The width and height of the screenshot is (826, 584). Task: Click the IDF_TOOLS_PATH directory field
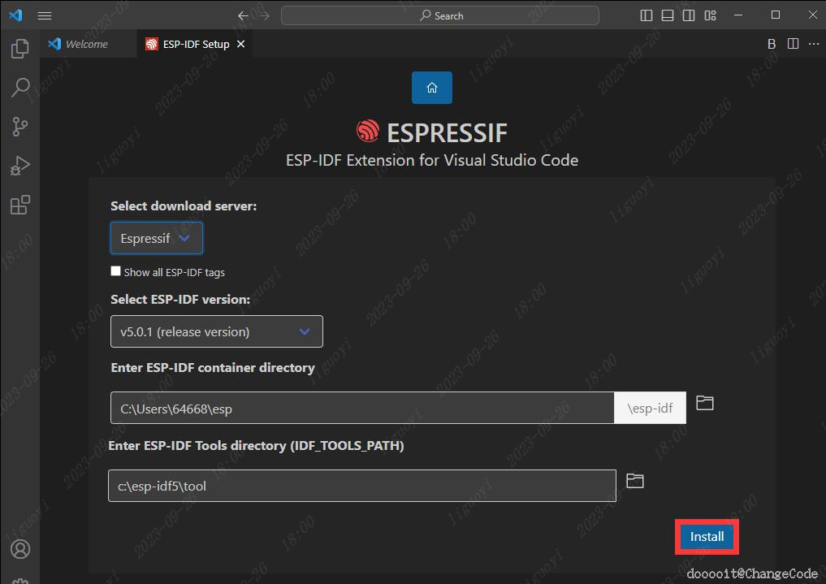coord(362,486)
